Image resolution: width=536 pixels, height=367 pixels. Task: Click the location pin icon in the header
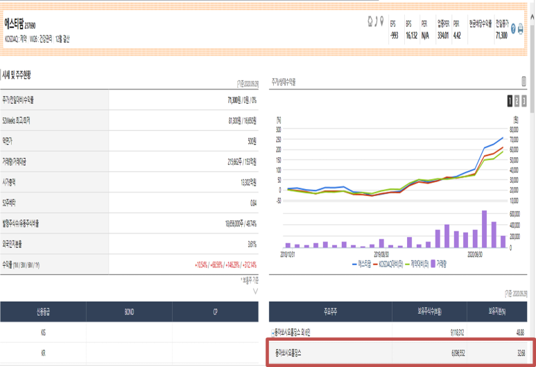point(382,21)
